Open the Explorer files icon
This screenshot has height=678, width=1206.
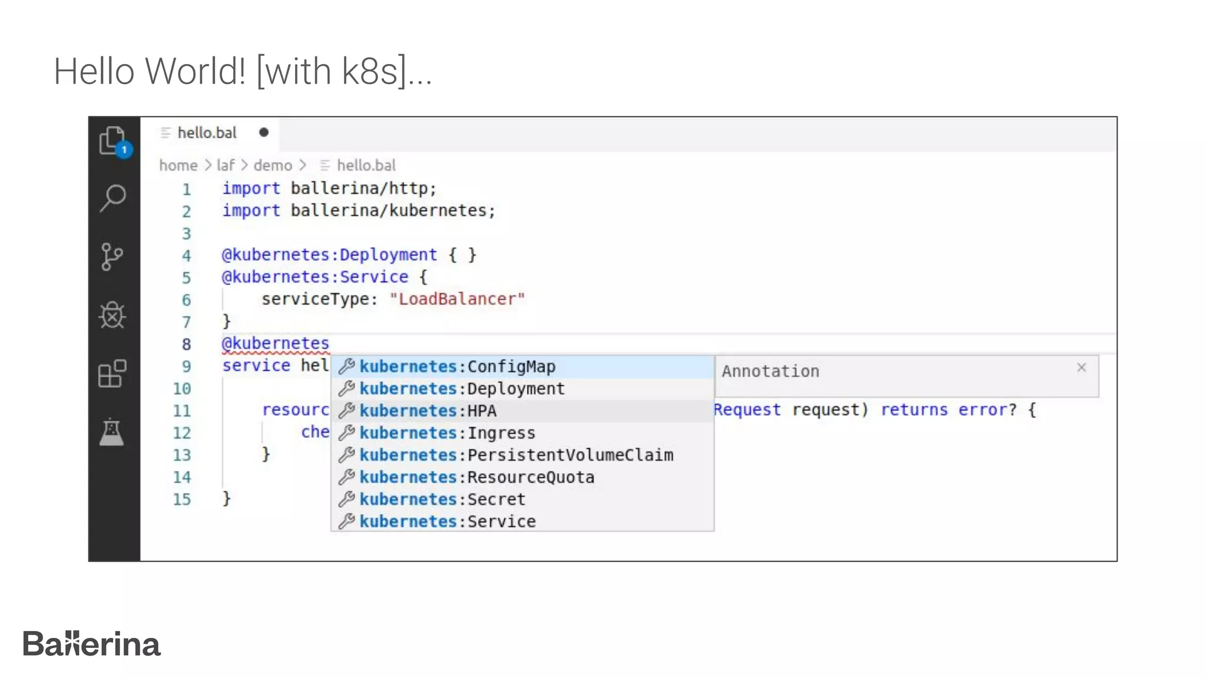click(112, 141)
